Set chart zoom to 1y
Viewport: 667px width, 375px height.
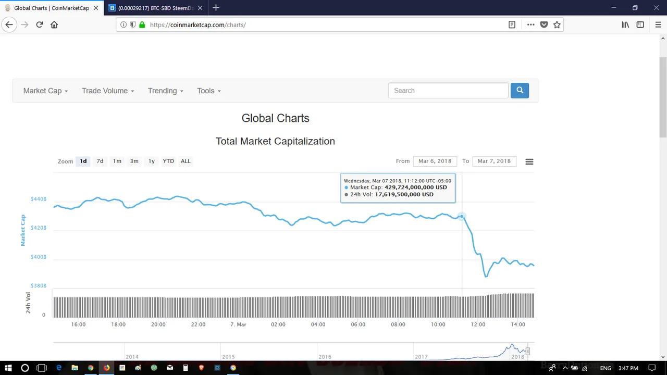point(152,161)
